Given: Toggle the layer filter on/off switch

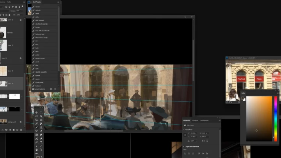Looking at the screenshot, I should pyautogui.click(x=22, y=6).
